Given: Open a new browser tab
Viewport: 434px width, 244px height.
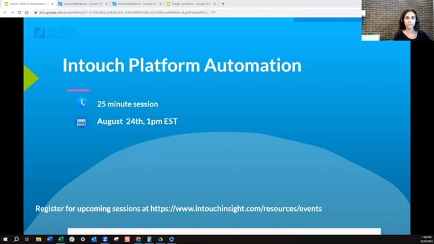Looking at the screenshot, I should tap(223, 4).
